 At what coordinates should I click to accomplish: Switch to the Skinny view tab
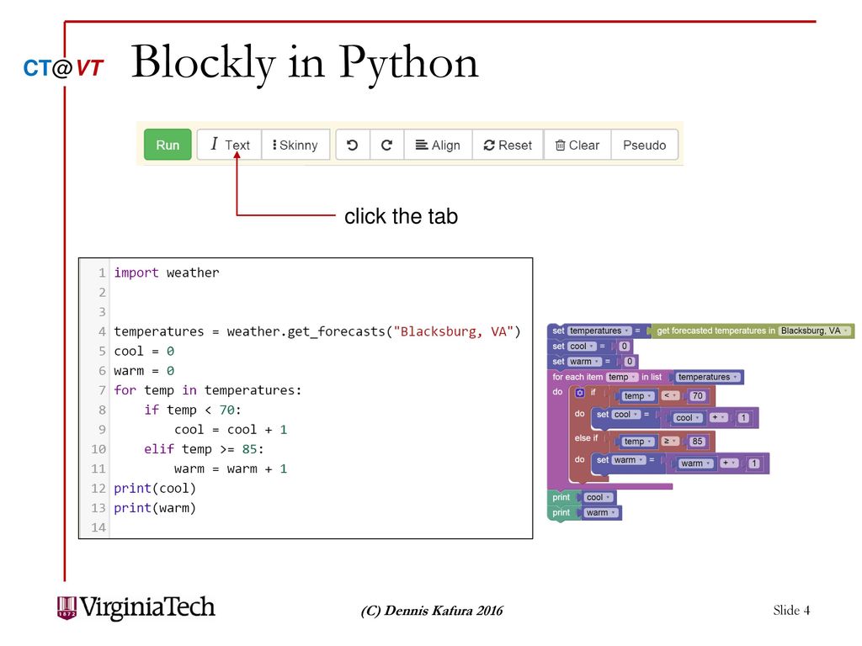tap(295, 145)
